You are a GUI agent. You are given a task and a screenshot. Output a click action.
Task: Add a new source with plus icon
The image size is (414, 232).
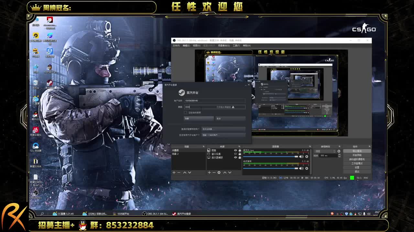(209, 173)
